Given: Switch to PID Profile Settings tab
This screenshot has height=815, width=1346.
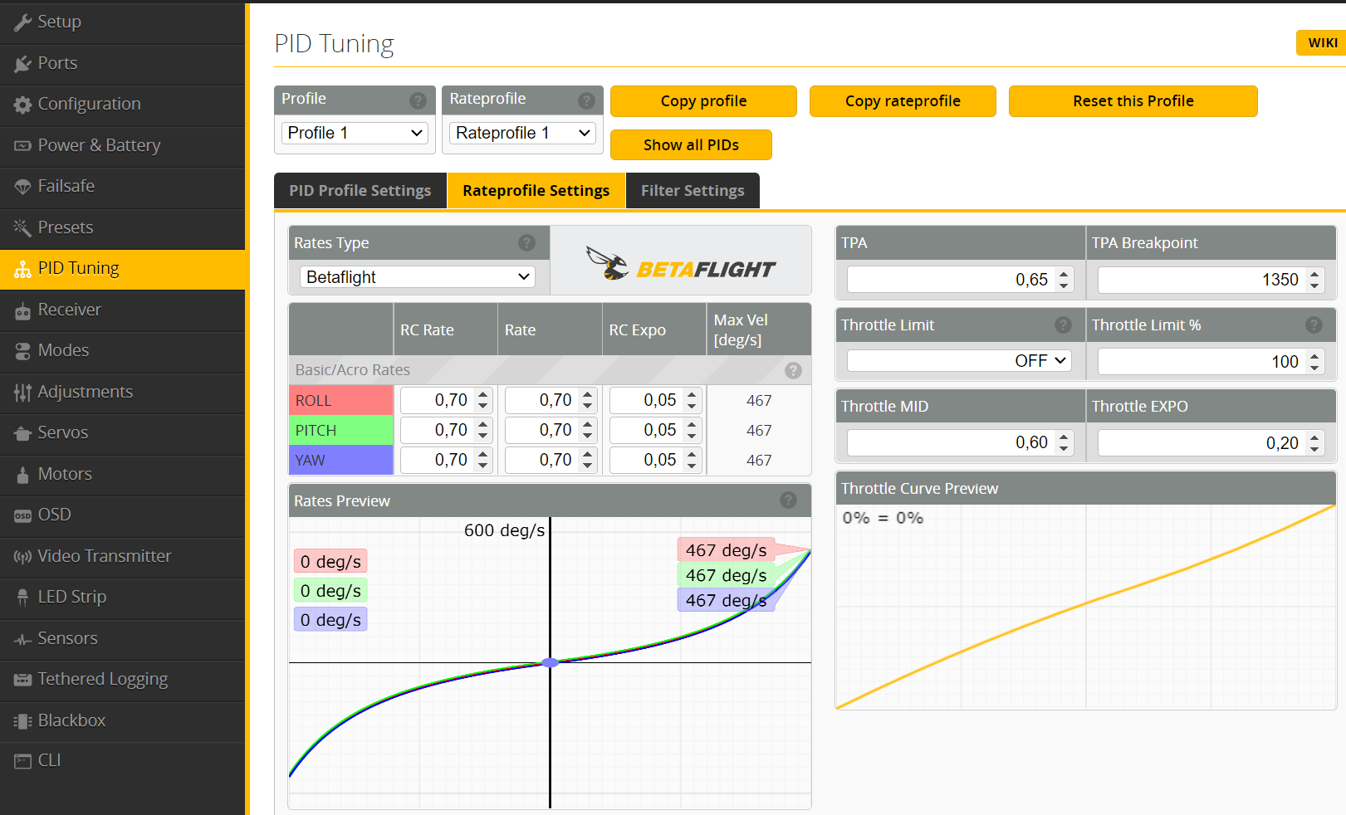Looking at the screenshot, I should click(x=360, y=191).
